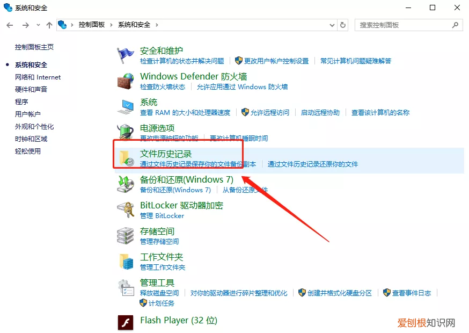
Task: Expand the address bar dropdown arrow
Action: (333, 25)
